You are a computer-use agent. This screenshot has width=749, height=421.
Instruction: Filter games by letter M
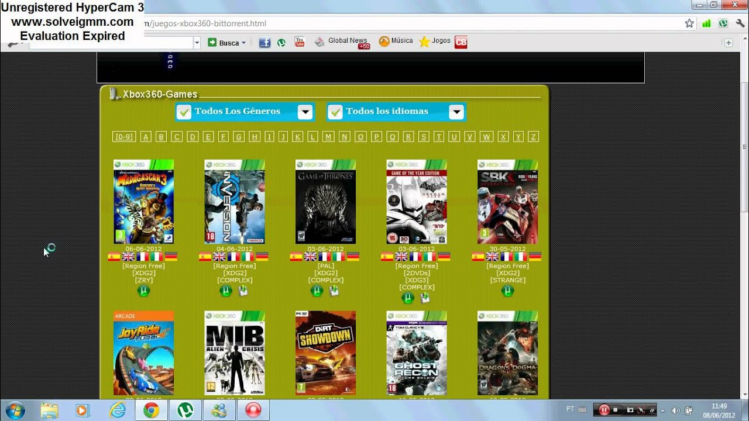[328, 137]
